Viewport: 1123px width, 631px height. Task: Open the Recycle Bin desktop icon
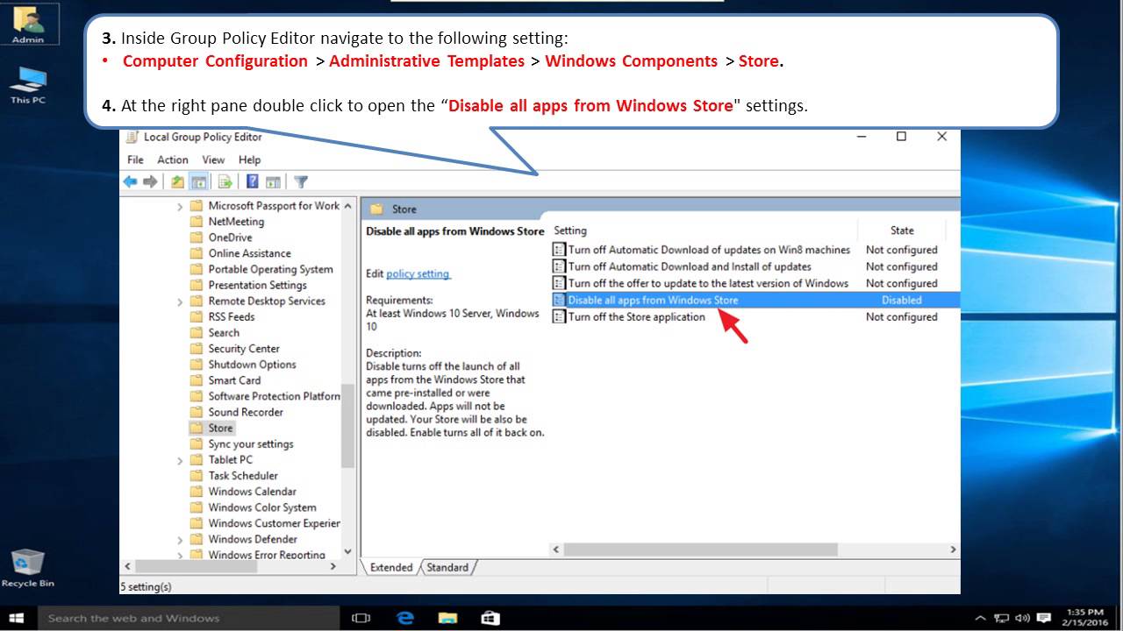pos(28,567)
